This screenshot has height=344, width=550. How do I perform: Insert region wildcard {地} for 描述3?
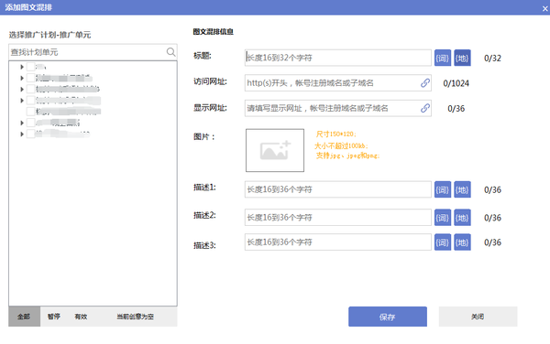462,242
